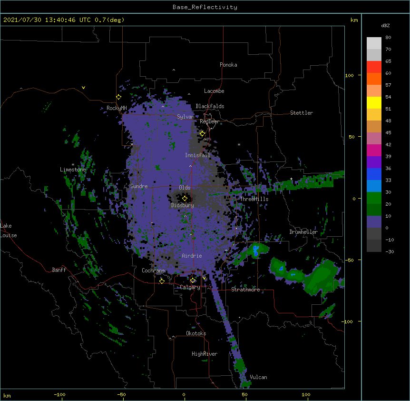Image resolution: width=410 pixels, height=401 pixels.
Task: Click the Innisfail map label
Action: [197, 155]
